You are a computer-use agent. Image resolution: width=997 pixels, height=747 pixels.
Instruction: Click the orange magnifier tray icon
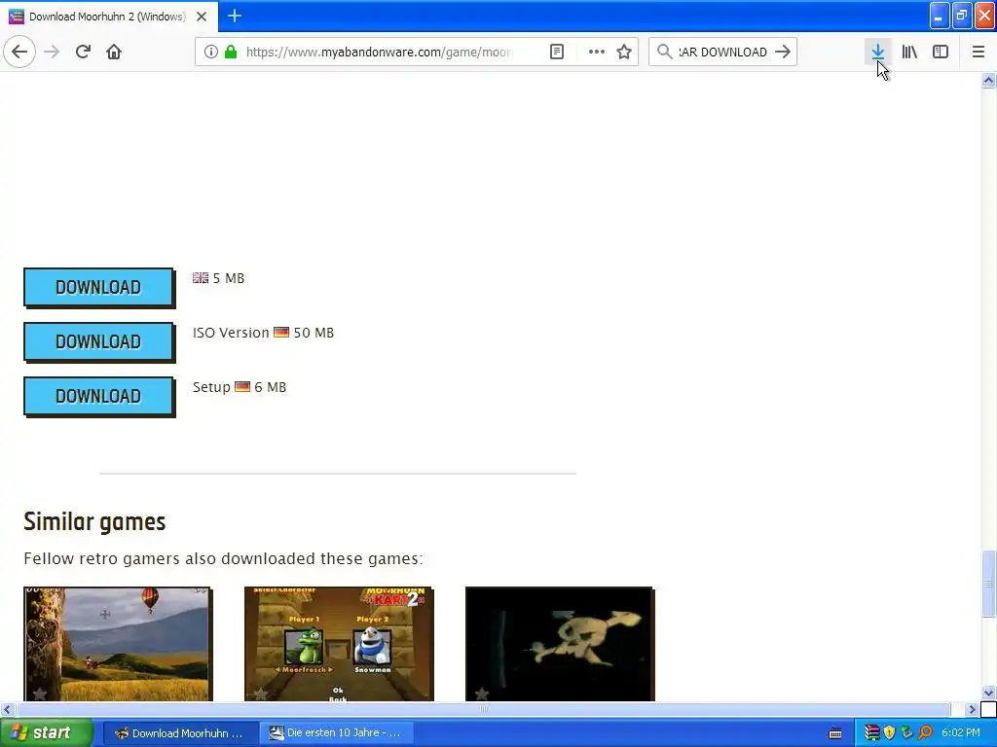[x=926, y=733]
